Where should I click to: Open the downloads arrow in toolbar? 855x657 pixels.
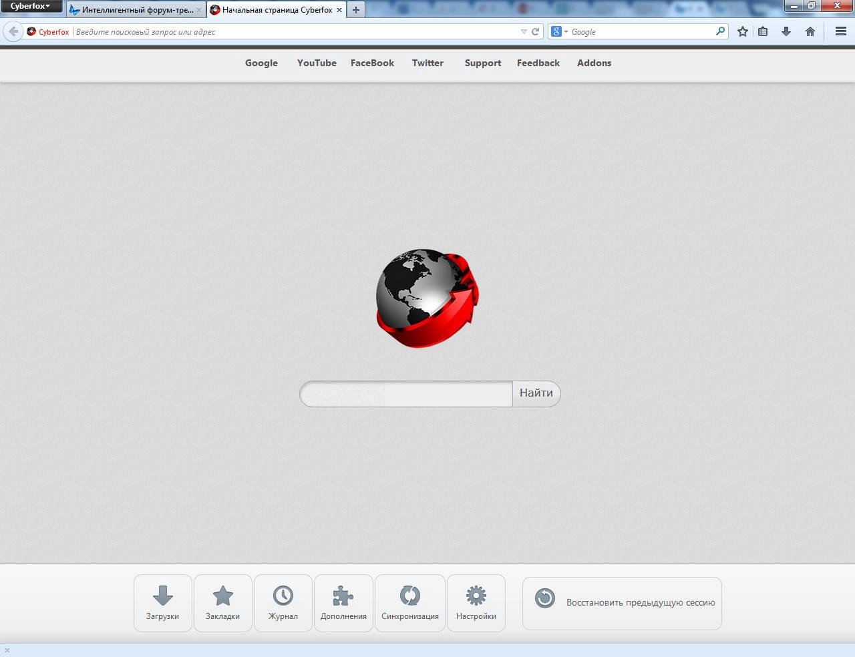(x=786, y=31)
